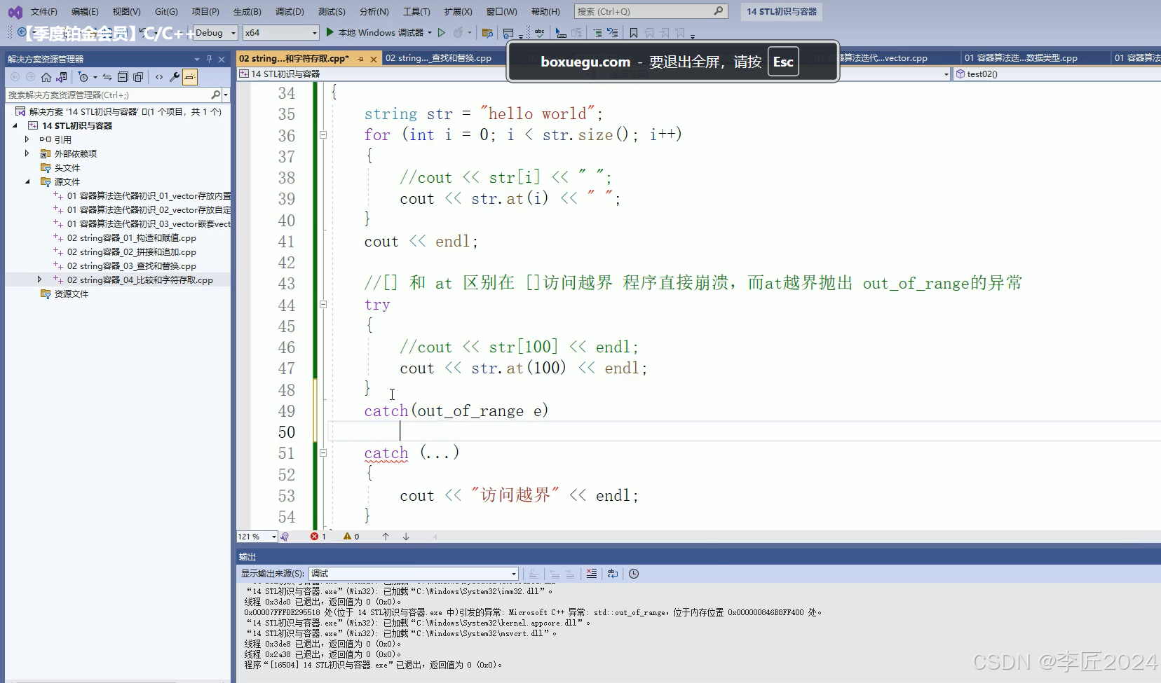Click the uncomment selection icon
Viewport: 1161px width, 683px height.
point(612,33)
